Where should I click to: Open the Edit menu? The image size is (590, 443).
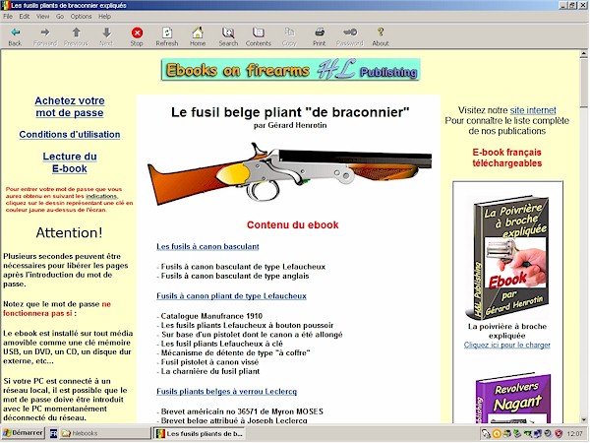24,16
